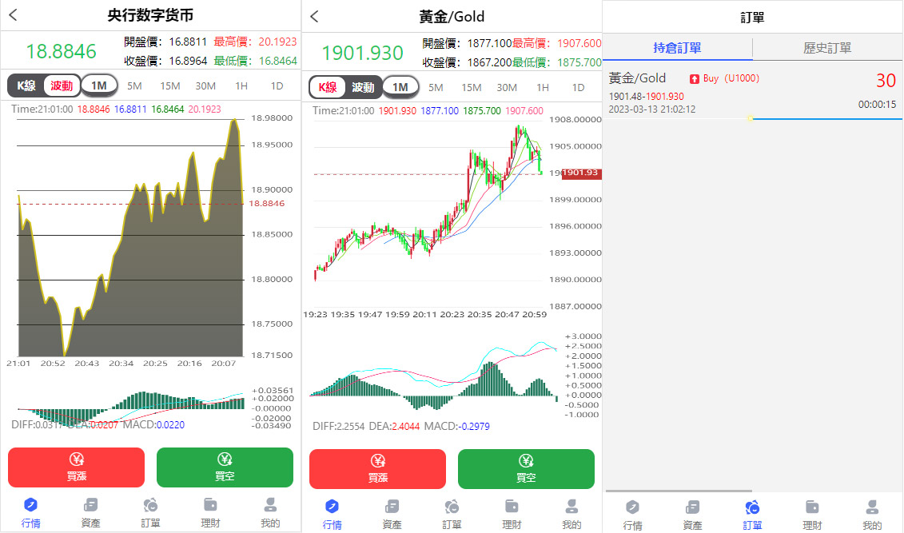Select 1M interval on 黃金/Gold chart

pos(400,87)
